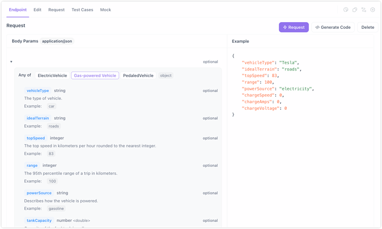
Task: Click the lightning bolt icon on Request button
Action: coord(285,27)
